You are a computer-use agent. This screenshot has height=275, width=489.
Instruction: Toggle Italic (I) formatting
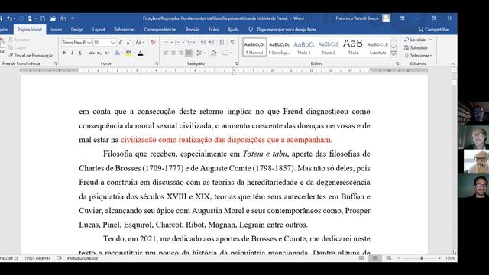73,53
